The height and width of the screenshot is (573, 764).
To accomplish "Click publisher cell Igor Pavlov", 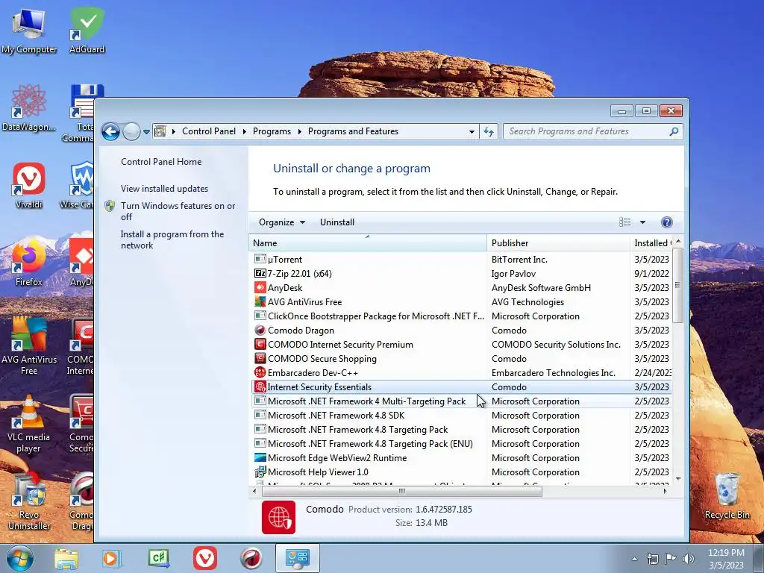I will pos(513,273).
